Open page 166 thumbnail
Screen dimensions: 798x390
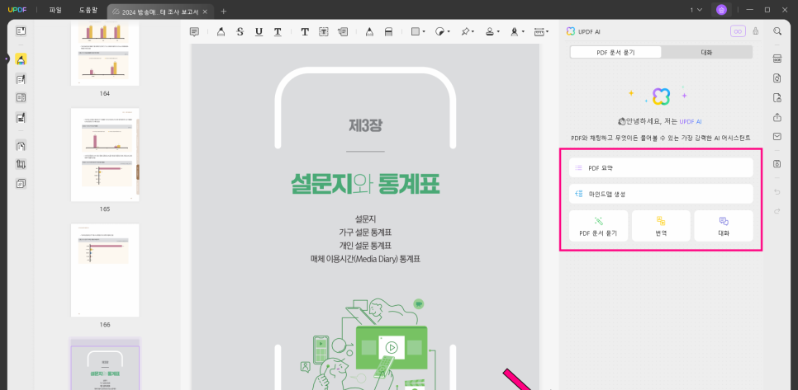tap(105, 270)
